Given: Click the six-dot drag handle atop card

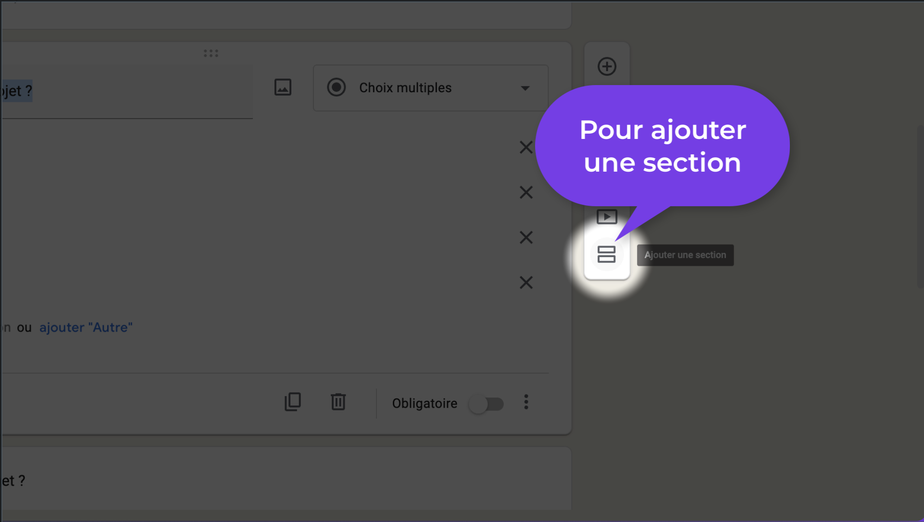Looking at the screenshot, I should [x=211, y=53].
